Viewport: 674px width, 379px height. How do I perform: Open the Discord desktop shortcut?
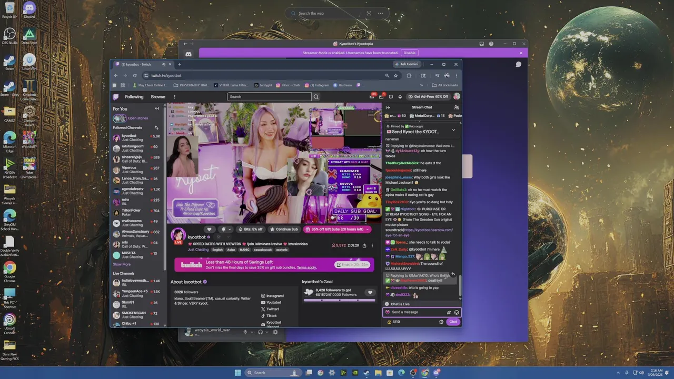(29, 10)
